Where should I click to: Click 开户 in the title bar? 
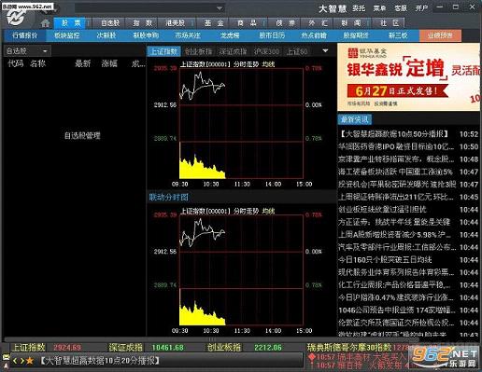pos(421,8)
